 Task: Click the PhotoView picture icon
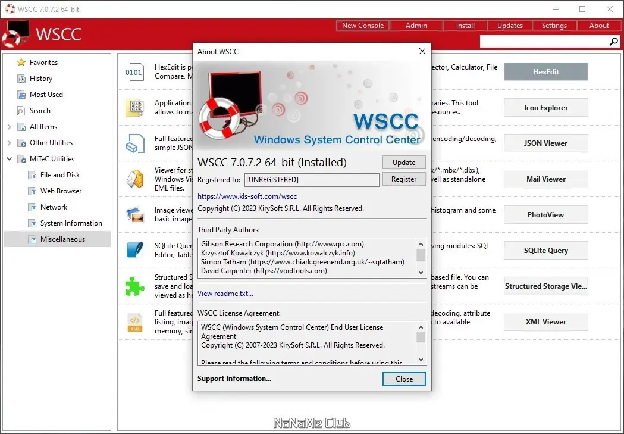point(134,215)
